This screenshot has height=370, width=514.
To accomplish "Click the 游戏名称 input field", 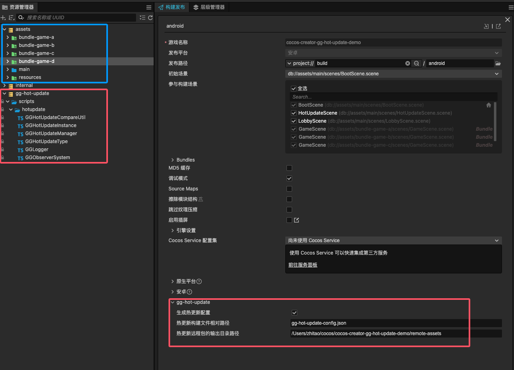I will point(394,42).
